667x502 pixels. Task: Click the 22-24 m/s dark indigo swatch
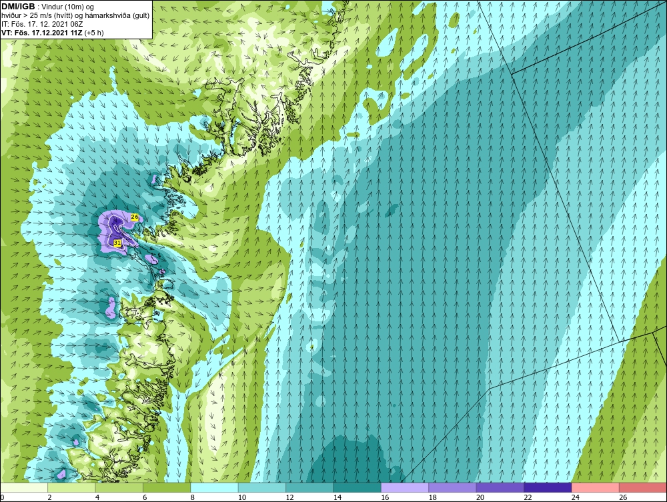[x=548, y=487]
